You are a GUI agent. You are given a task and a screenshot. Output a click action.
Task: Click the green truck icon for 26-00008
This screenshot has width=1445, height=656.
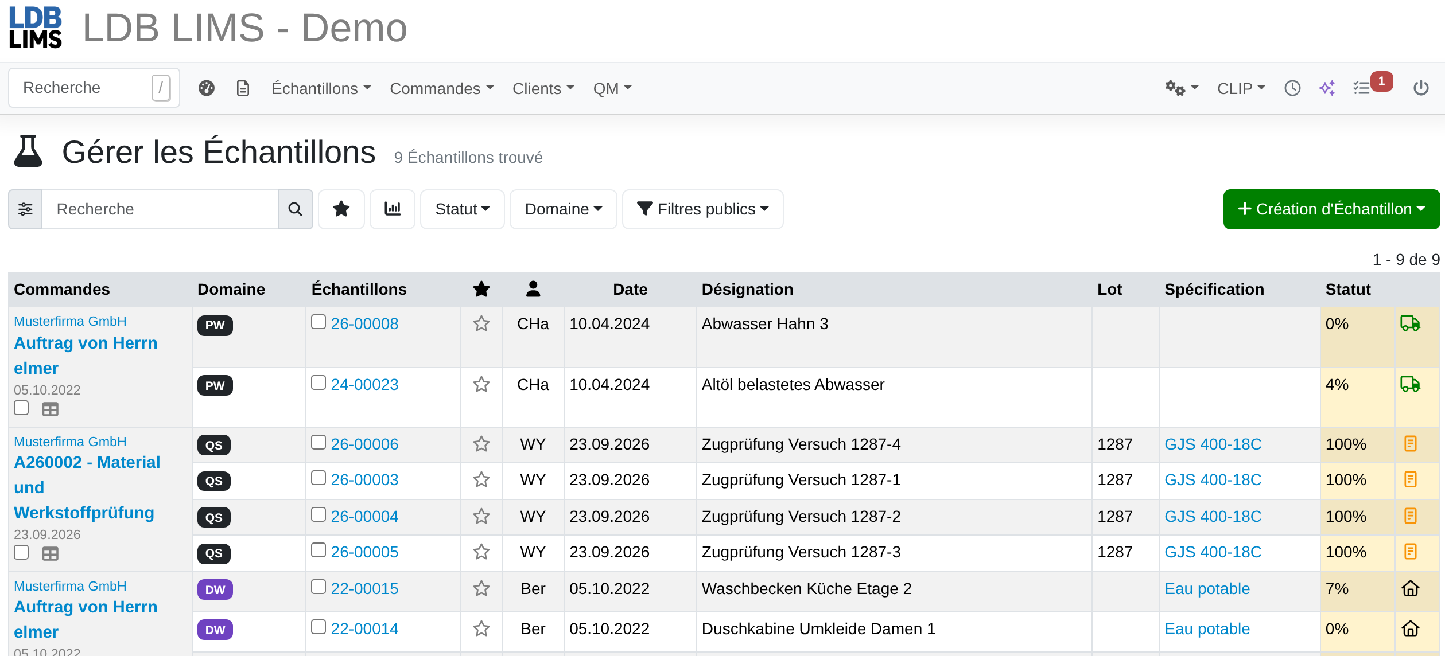[x=1410, y=323]
